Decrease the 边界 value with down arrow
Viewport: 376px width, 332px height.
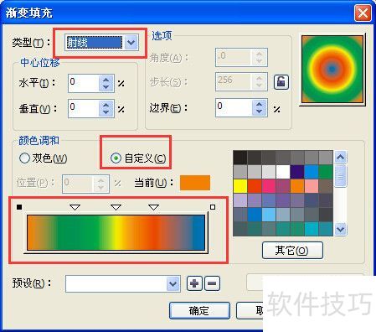coord(260,112)
